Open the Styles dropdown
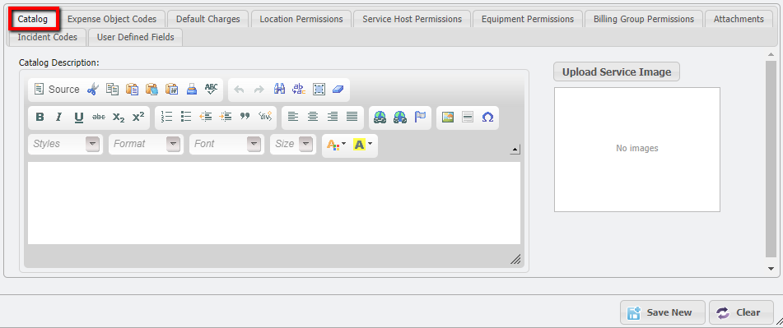This screenshot has width=783, height=328. tap(66, 144)
